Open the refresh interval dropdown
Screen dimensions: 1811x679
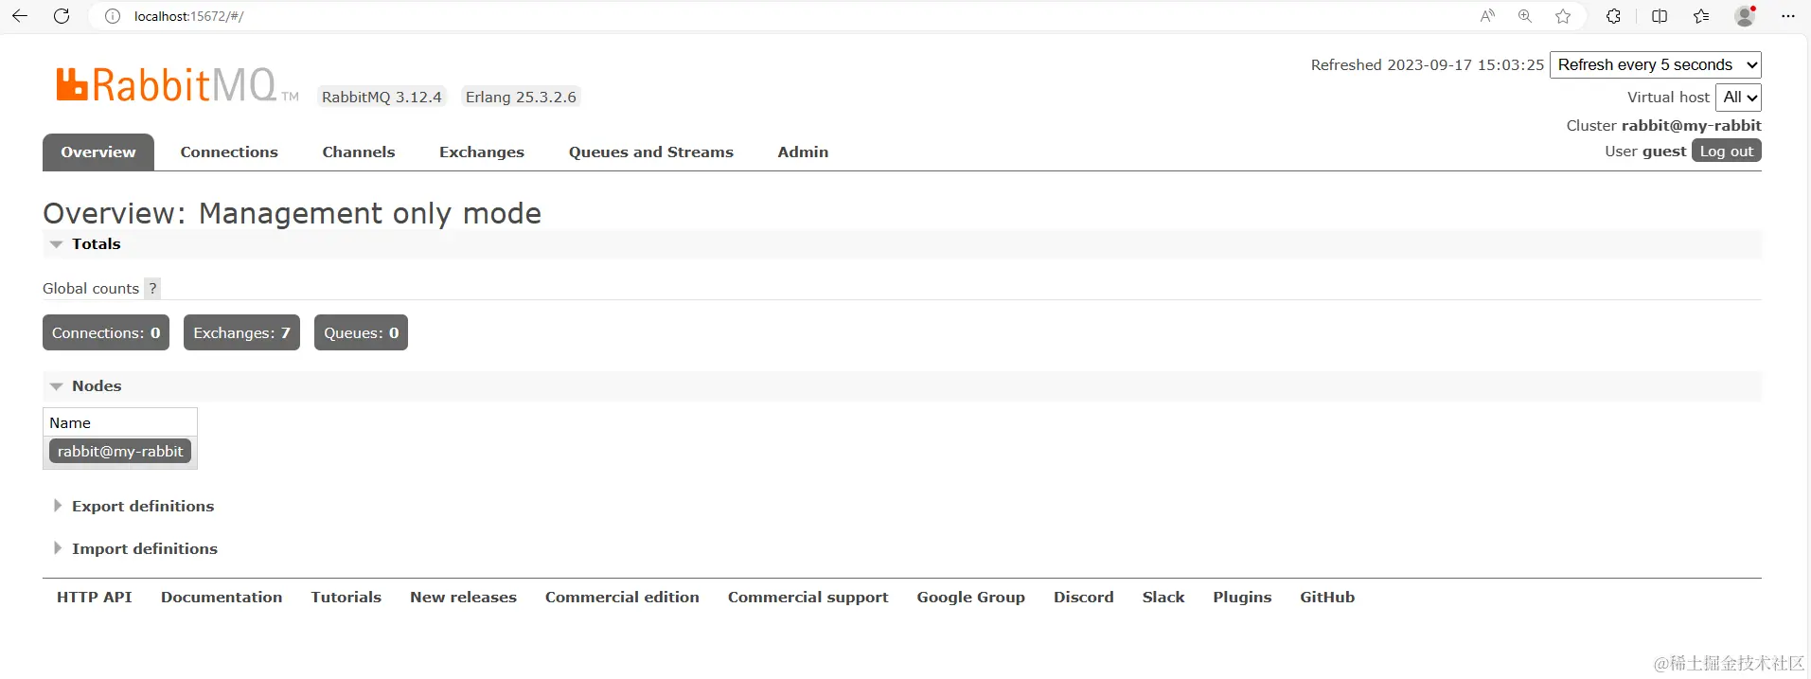pyautogui.click(x=1656, y=64)
